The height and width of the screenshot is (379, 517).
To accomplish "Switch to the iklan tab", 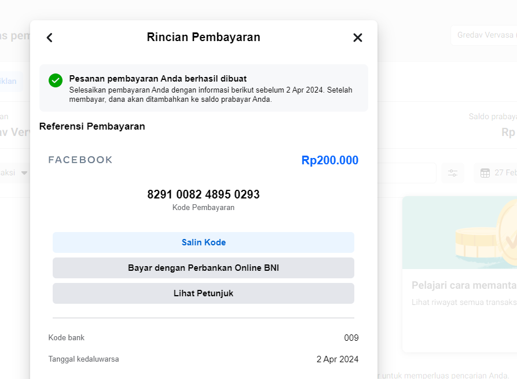I will tap(9, 82).
